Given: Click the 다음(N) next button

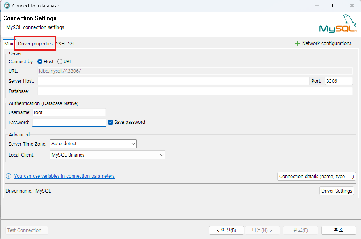Looking at the screenshot, I should 262,230.
